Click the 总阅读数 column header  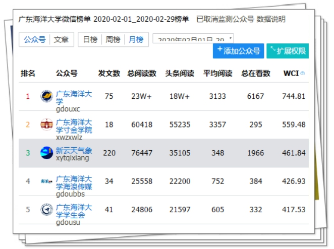[x=142, y=74]
